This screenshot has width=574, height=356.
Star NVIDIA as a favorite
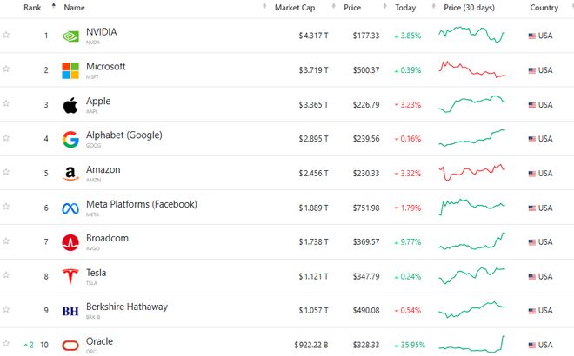click(x=6, y=36)
